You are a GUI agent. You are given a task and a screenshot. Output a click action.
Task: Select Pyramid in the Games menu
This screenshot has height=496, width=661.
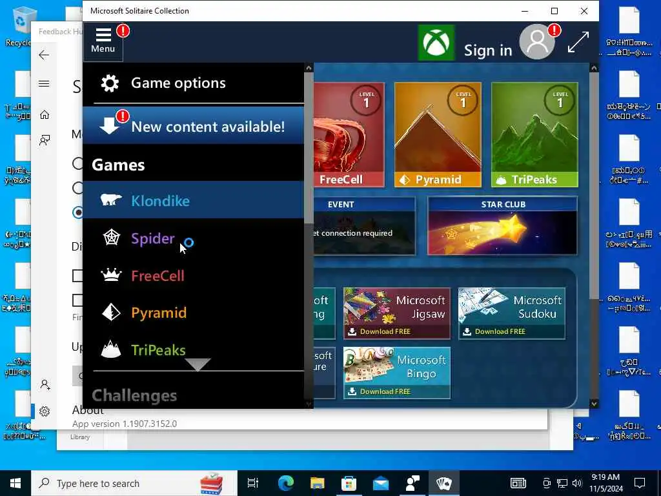(193, 313)
